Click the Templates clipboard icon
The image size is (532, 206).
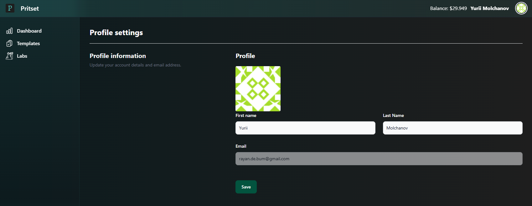tap(9, 43)
